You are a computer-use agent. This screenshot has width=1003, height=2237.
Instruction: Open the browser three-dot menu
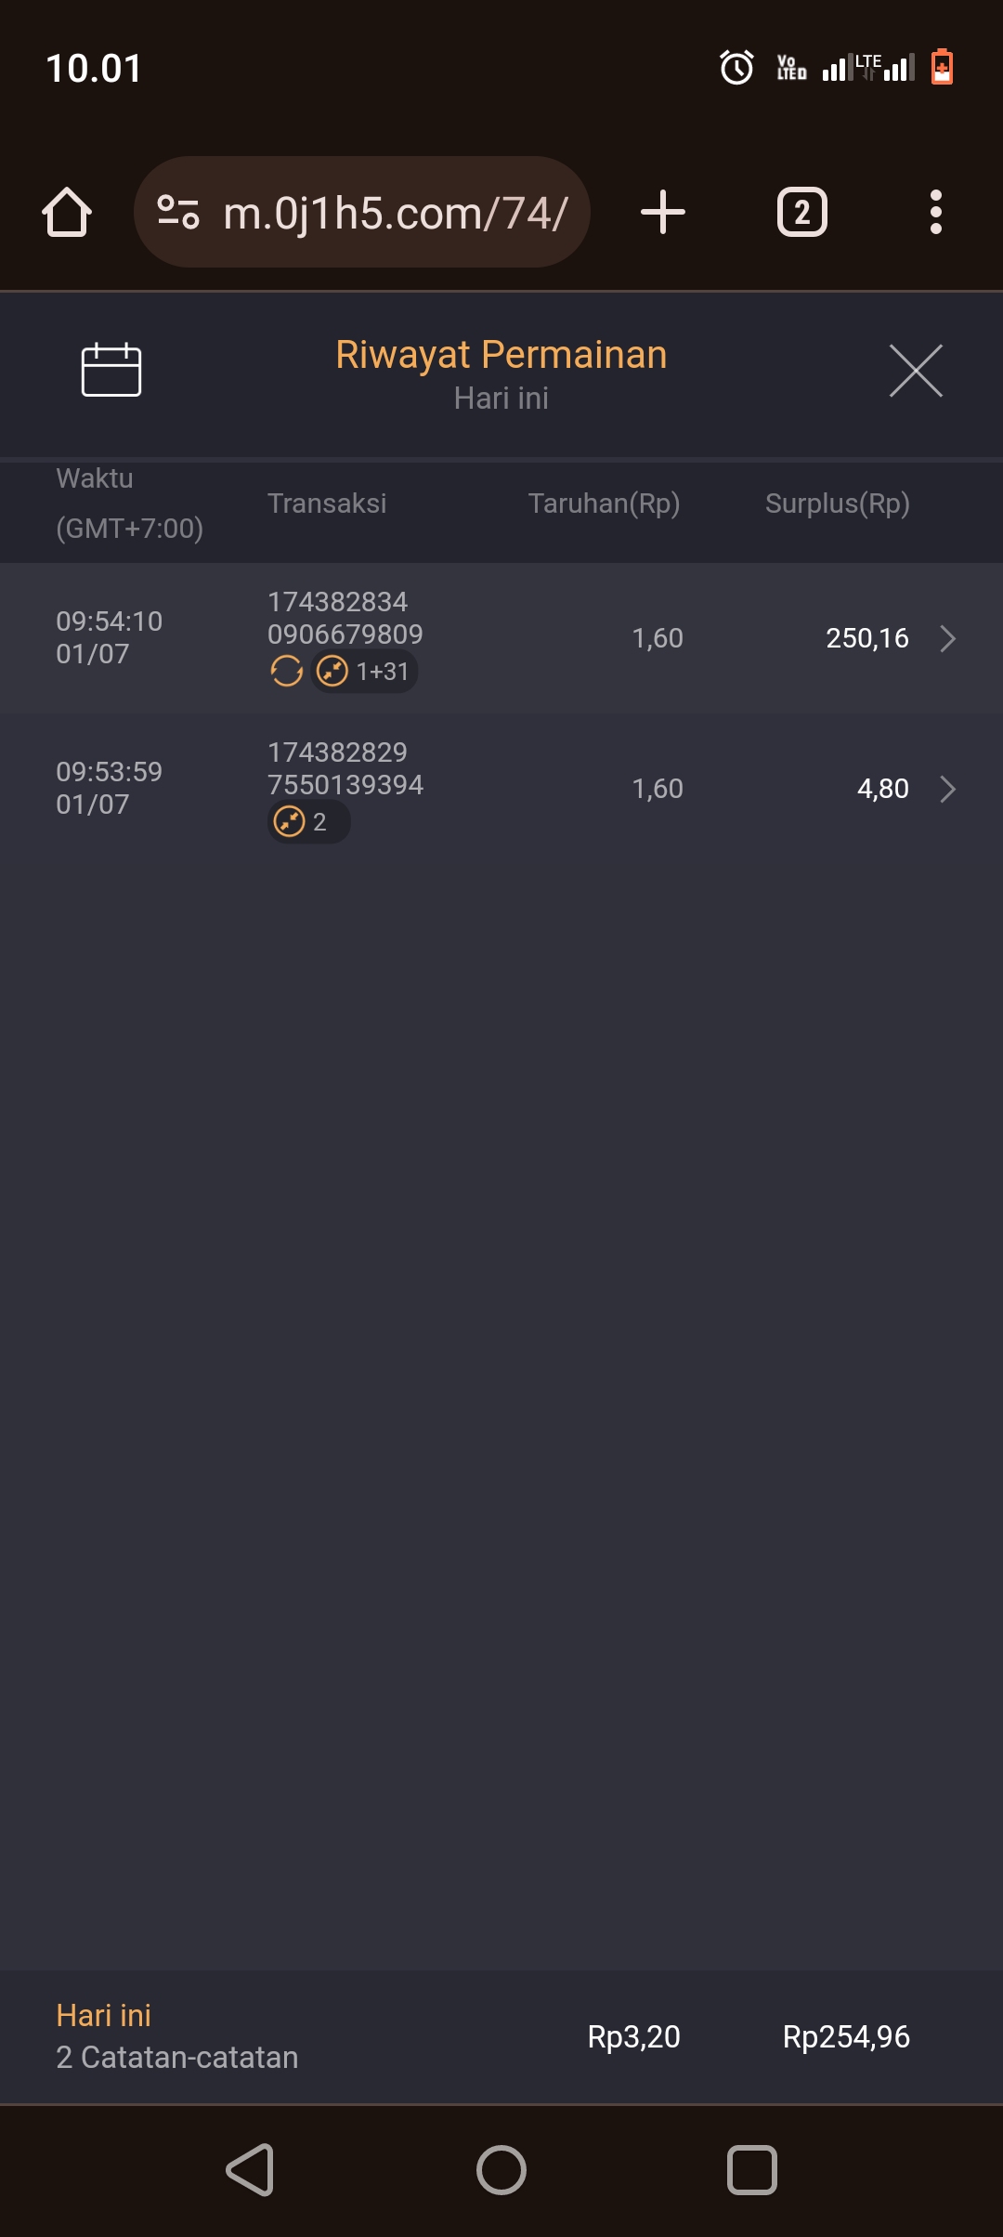coord(935,213)
